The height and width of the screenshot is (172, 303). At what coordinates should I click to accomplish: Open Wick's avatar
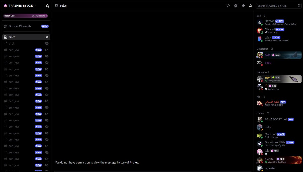click(x=260, y=39)
